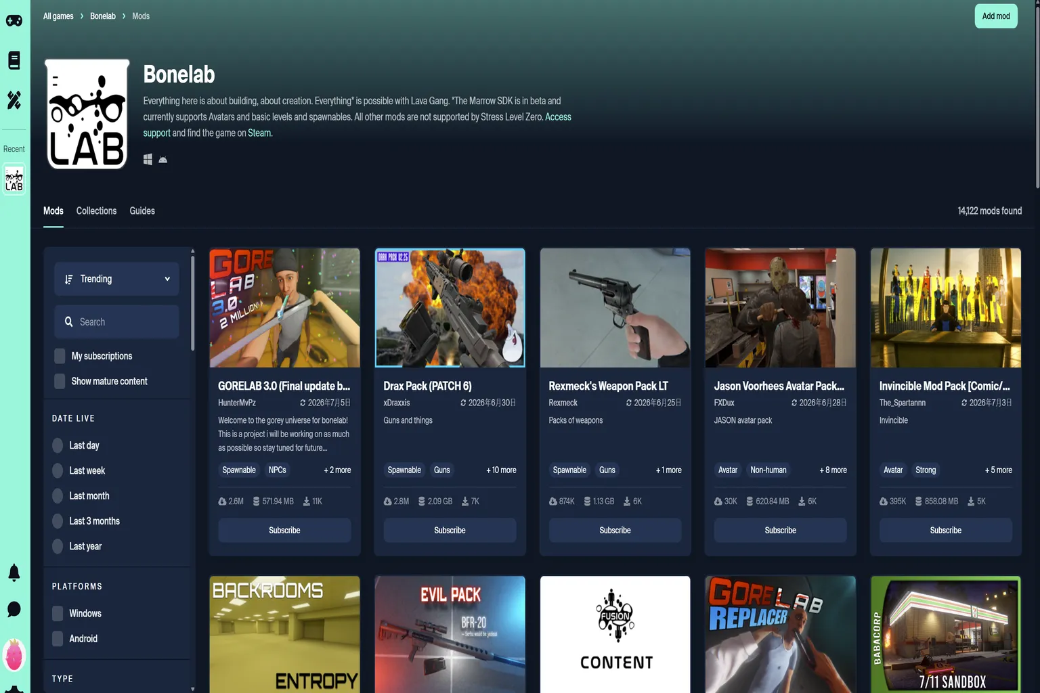Click the Windows platform icon under description
Screen dimensions: 1040x693
pos(148,160)
